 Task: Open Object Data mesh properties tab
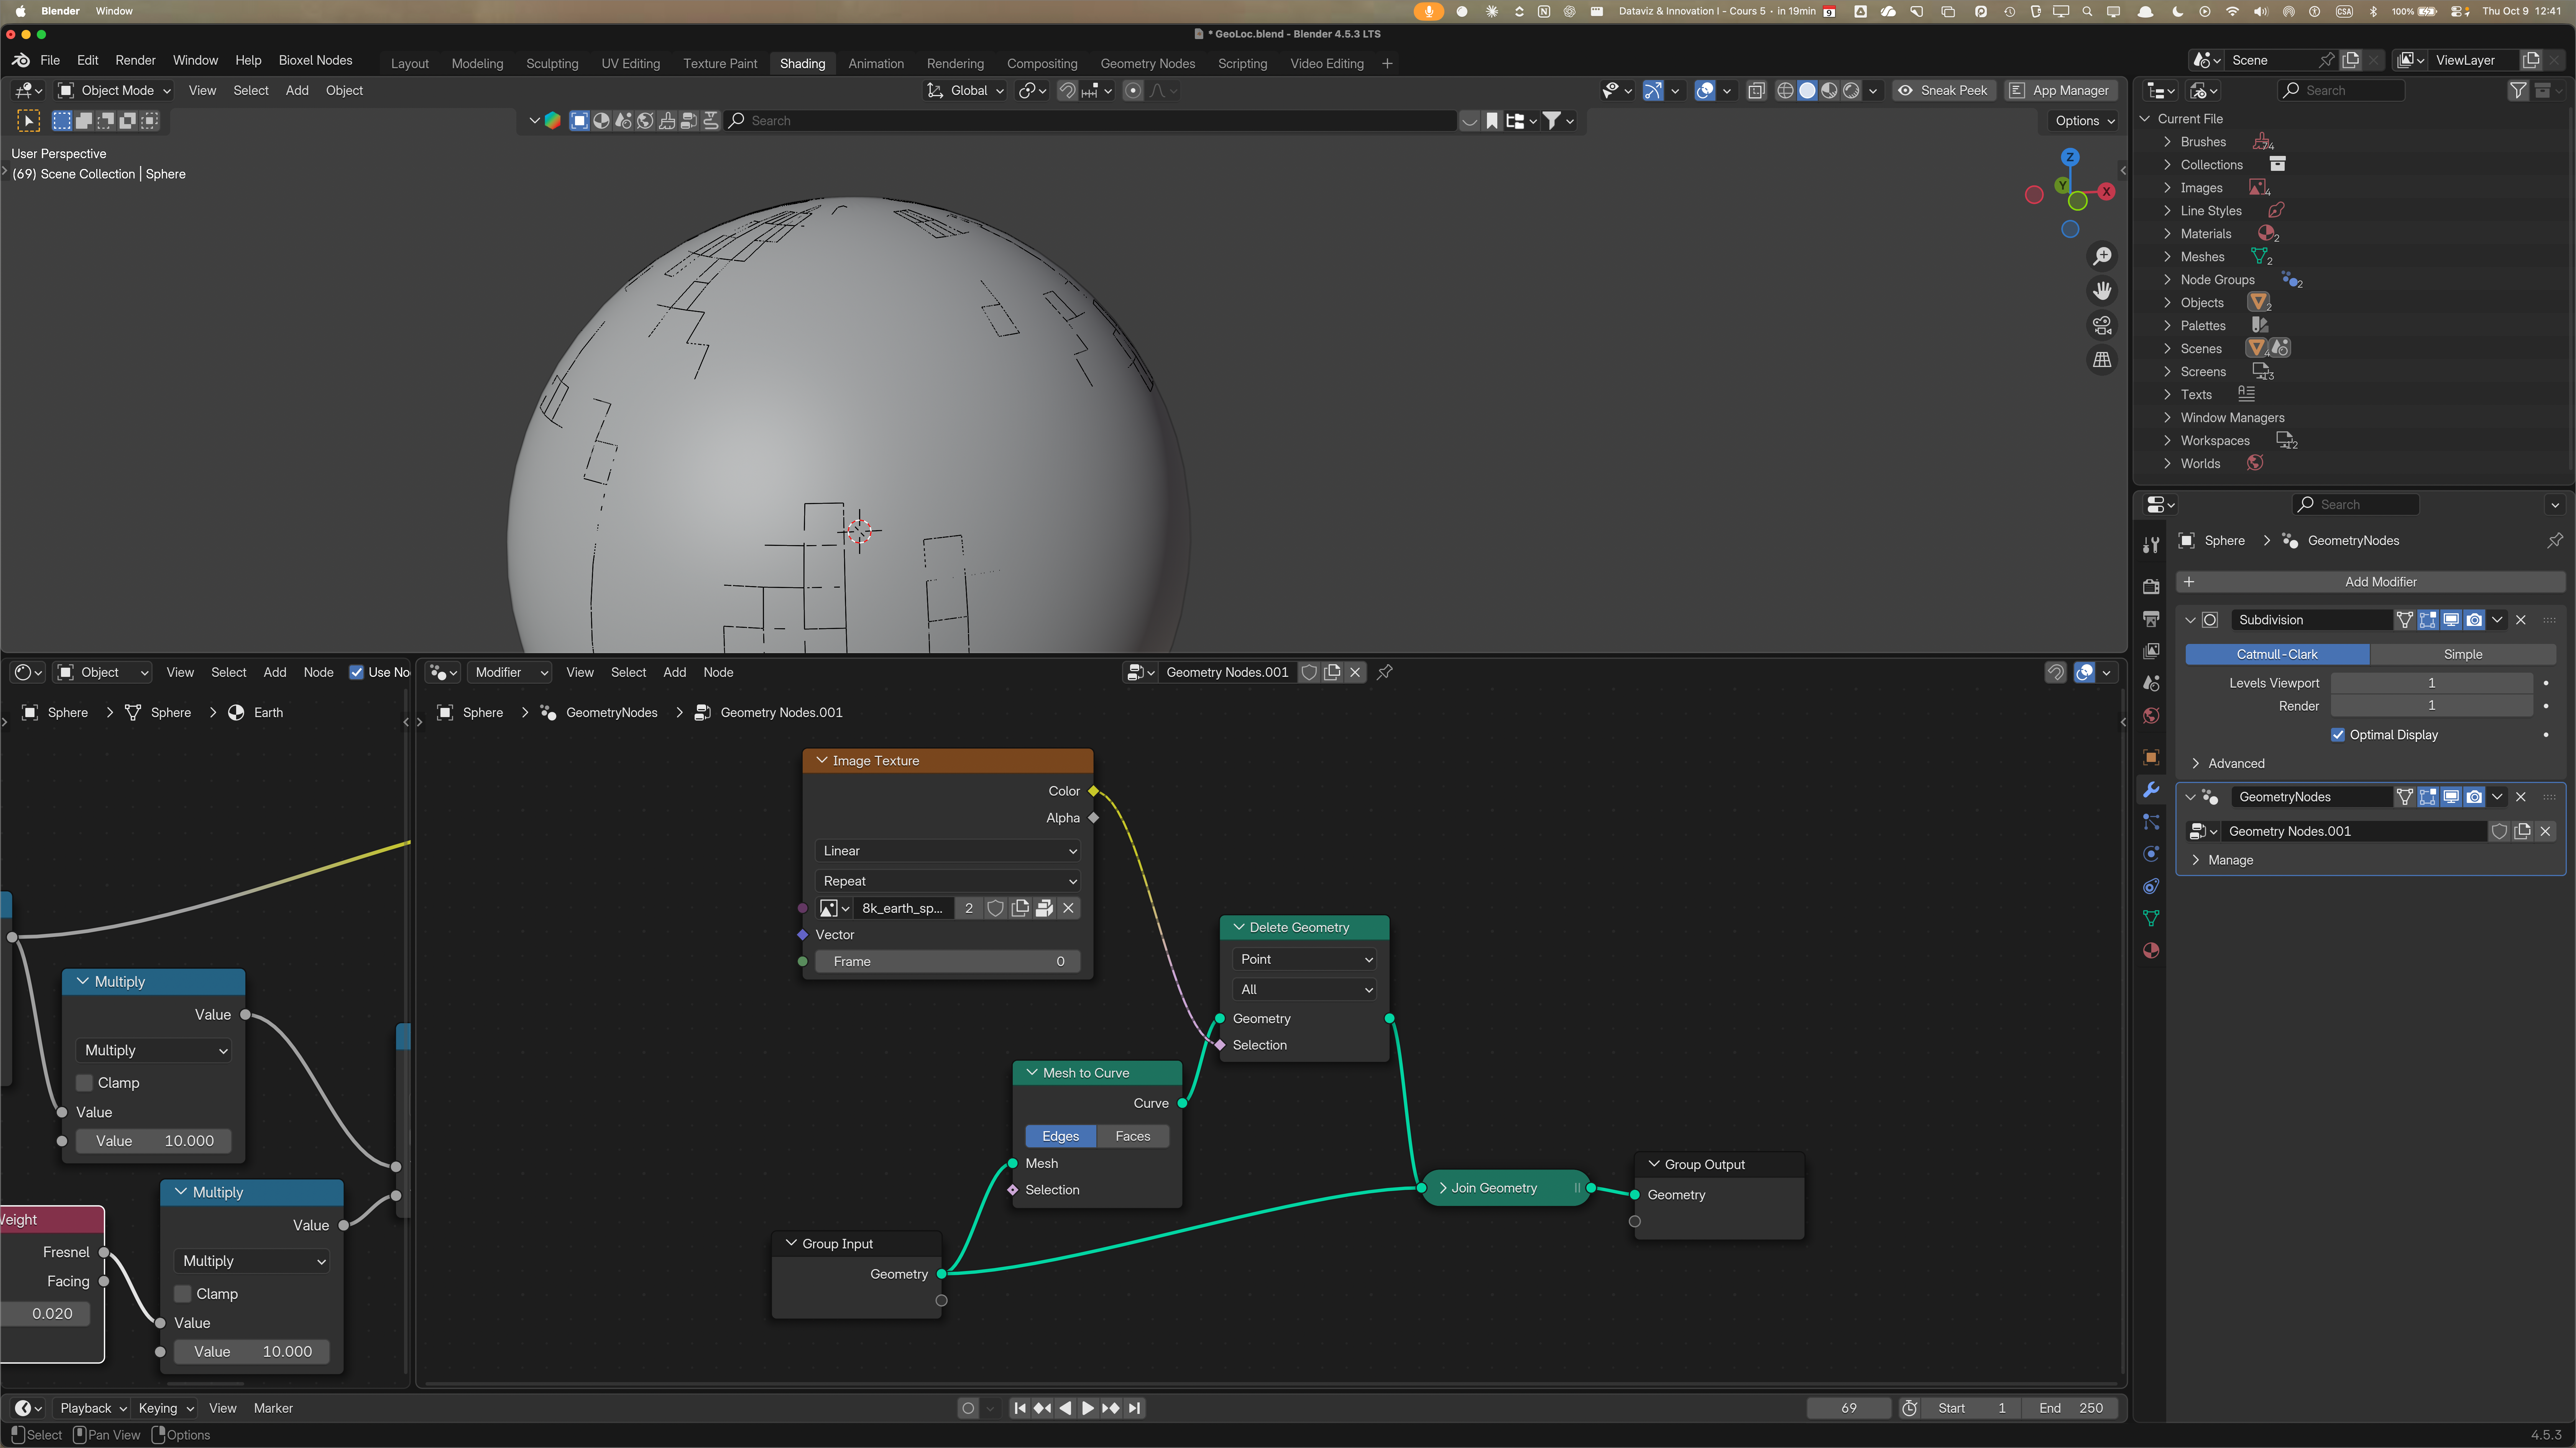tap(2151, 918)
